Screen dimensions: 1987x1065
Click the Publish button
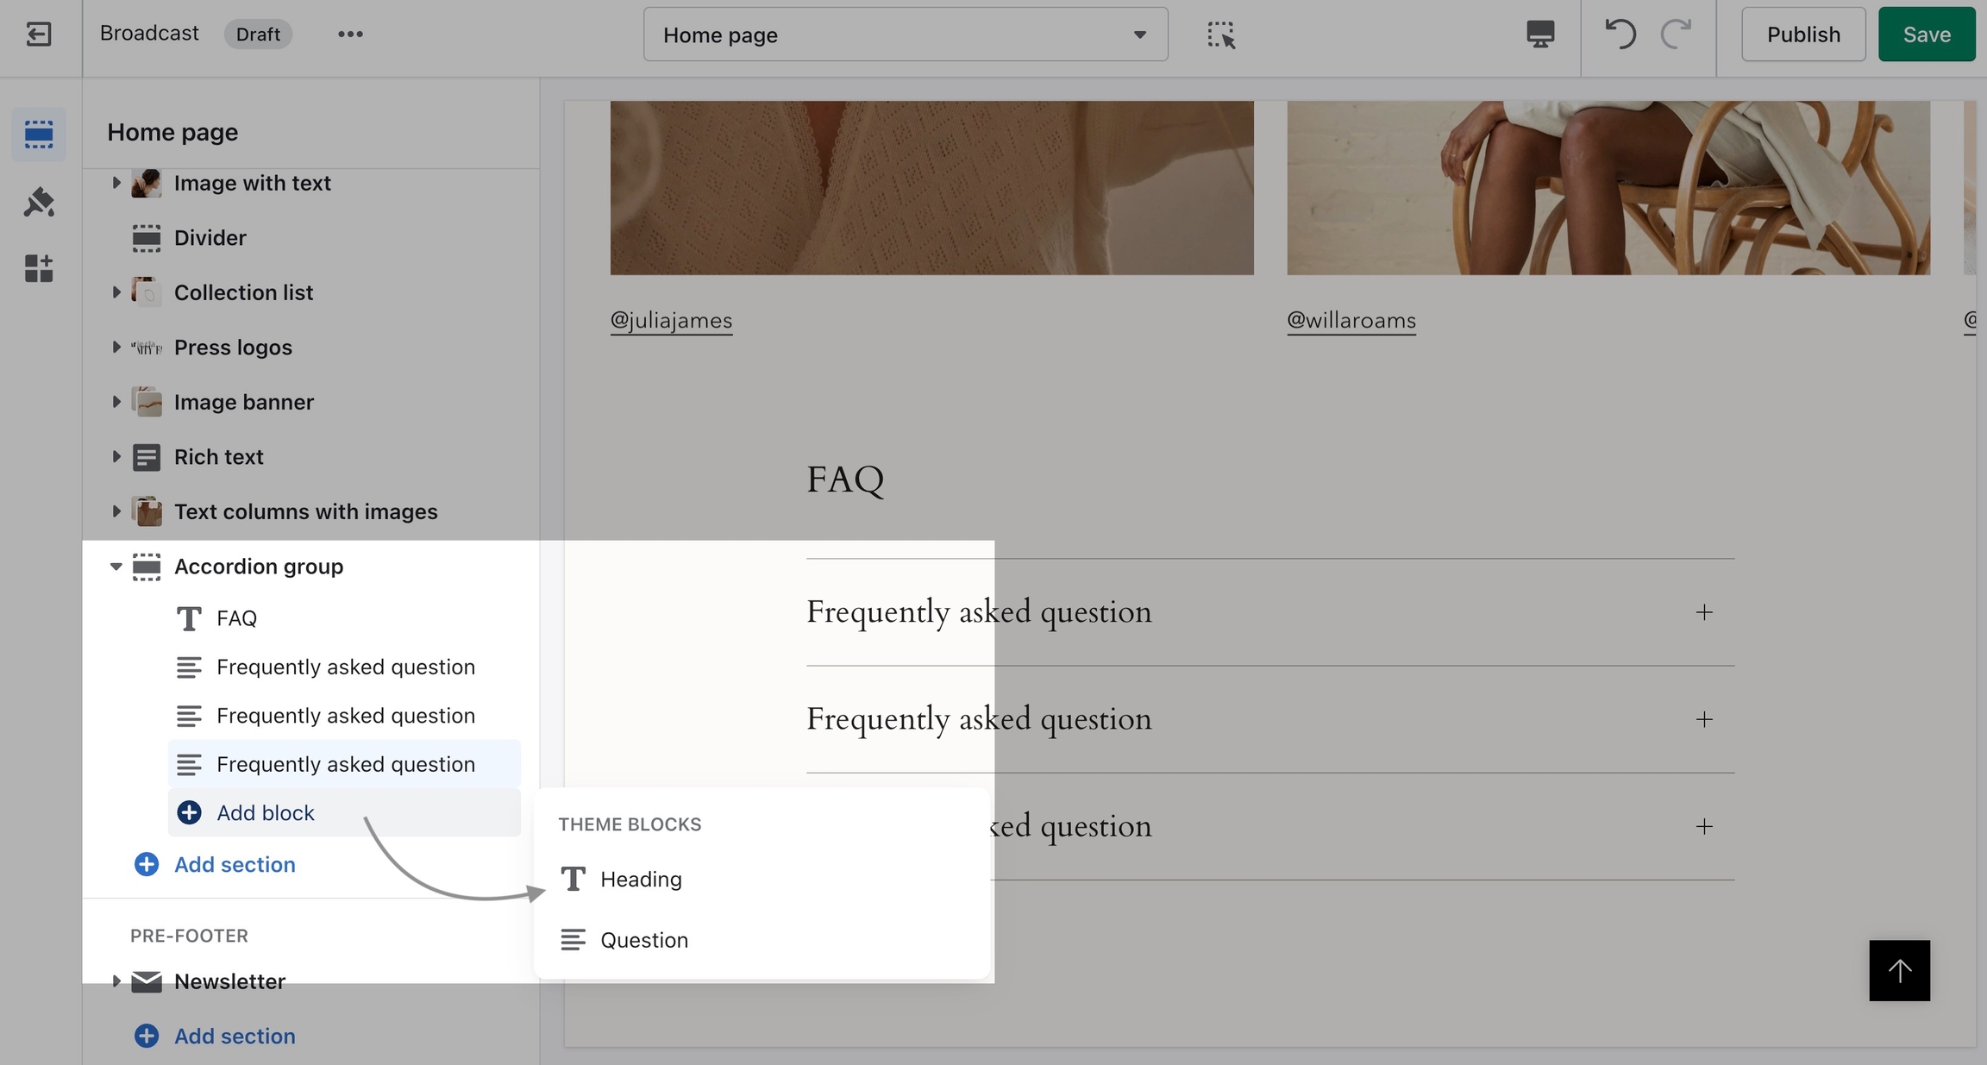point(1803,34)
